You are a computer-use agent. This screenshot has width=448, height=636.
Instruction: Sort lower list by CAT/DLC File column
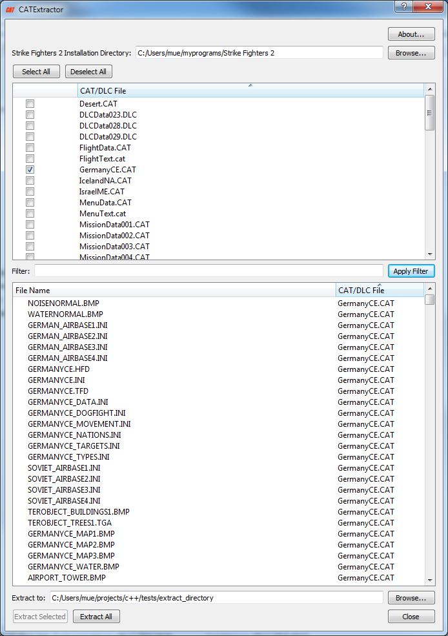pyautogui.click(x=380, y=291)
